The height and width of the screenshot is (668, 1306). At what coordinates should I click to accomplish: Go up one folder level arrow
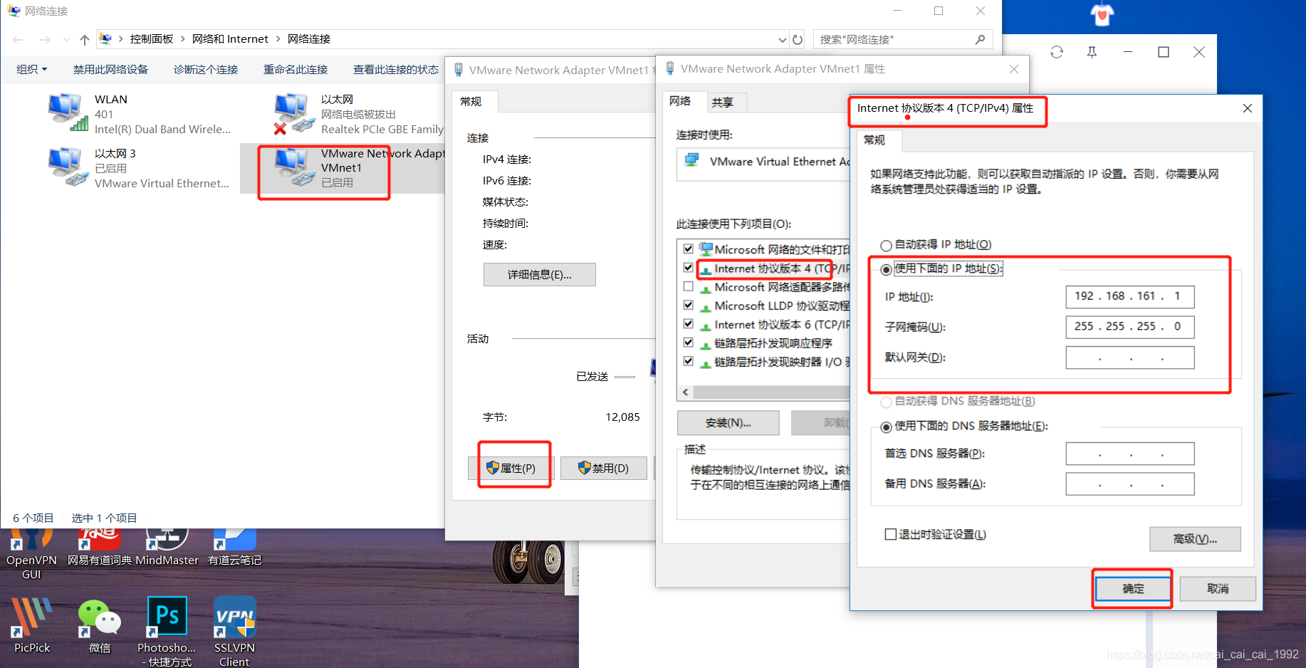coord(85,39)
